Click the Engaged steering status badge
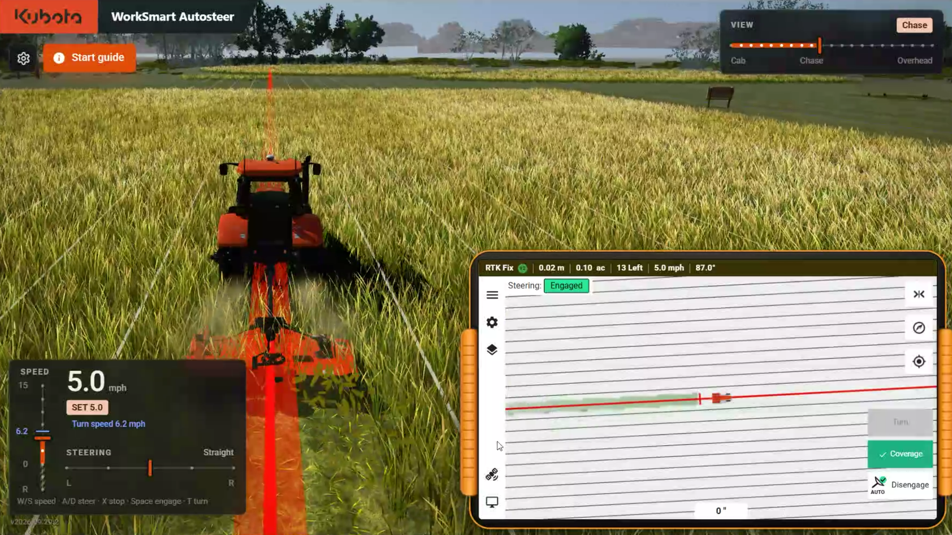This screenshot has height=535, width=952. coord(566,286)
